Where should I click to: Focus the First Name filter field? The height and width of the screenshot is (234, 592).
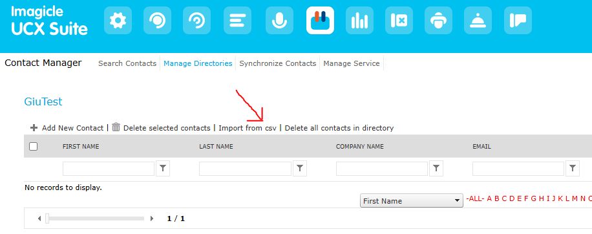click(x=109, y=169)
